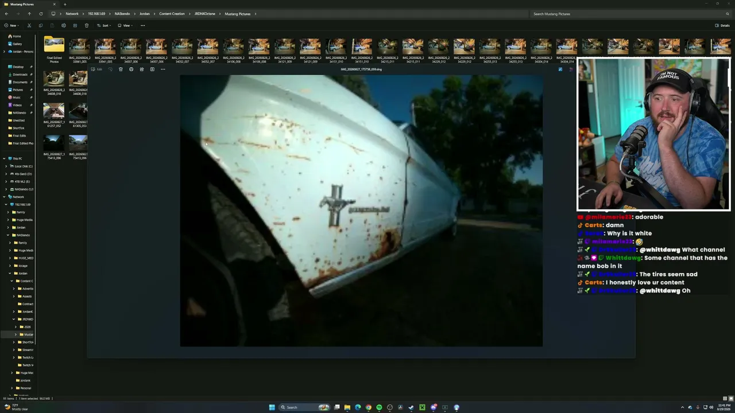Open the preview viewer's more options ellipsis
This screenshot has height=413, width=735.
click(x=163, y=69)
